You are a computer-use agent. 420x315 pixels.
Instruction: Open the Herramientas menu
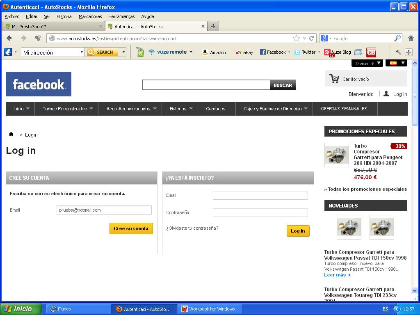point(121,16)
